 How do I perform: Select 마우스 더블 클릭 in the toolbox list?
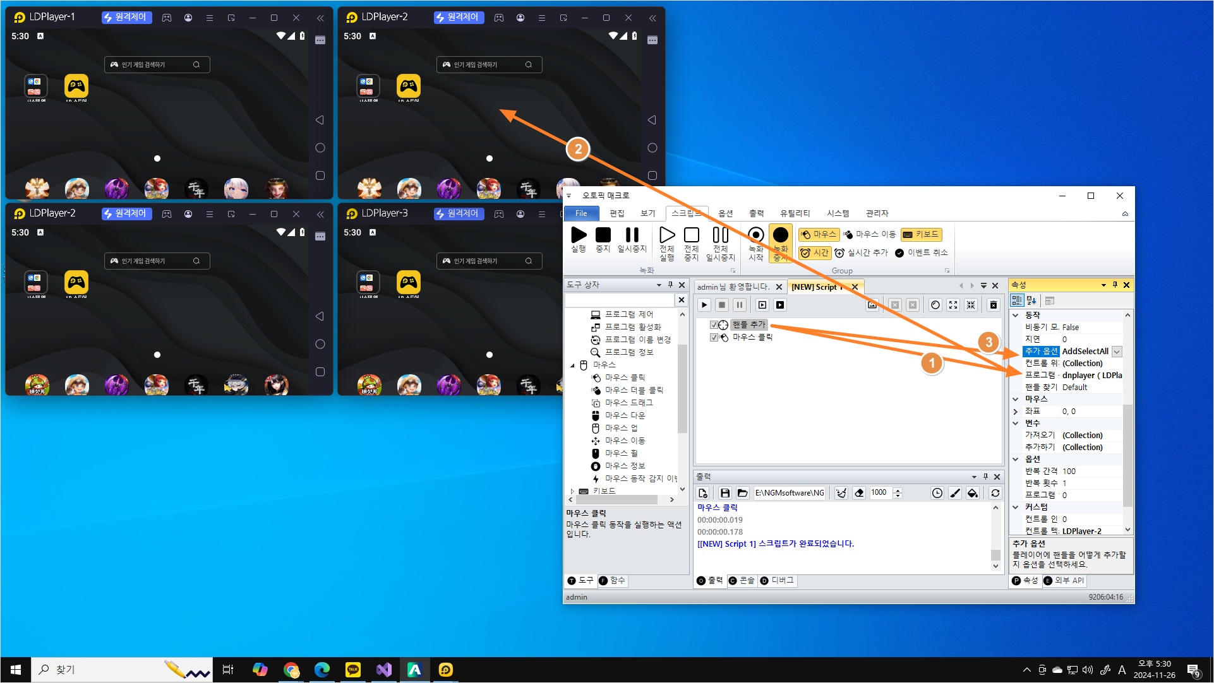tap(634, 390)
